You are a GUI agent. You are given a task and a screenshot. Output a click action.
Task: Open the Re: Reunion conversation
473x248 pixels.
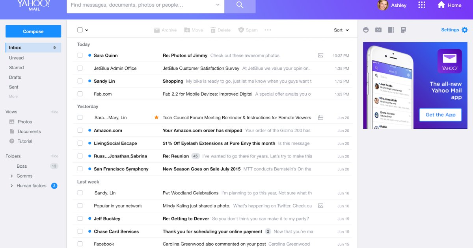(x=176, y=156)
